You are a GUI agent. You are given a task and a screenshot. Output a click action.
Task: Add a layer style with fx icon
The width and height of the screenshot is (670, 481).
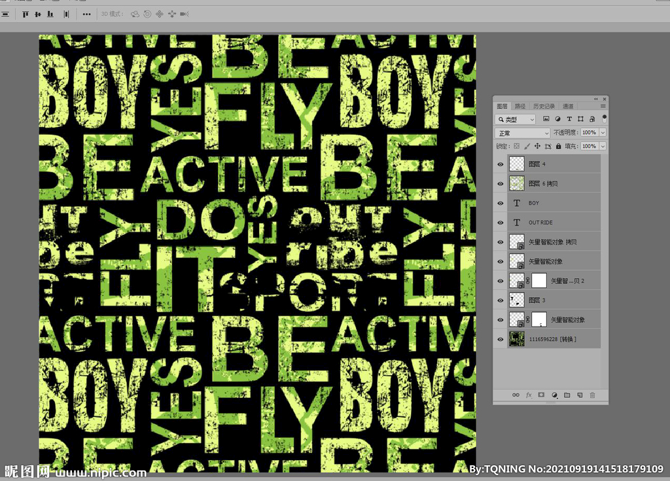529,395
